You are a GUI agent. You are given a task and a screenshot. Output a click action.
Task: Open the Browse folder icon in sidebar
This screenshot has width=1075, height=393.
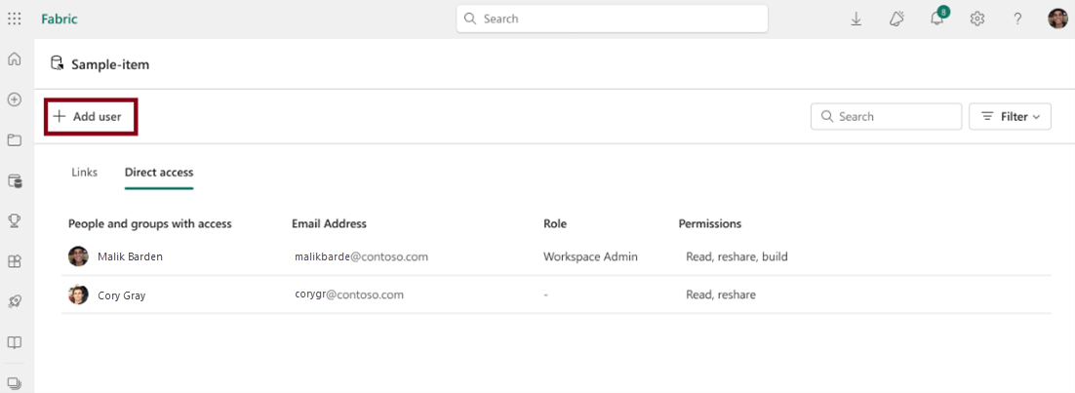coord(14,140)
